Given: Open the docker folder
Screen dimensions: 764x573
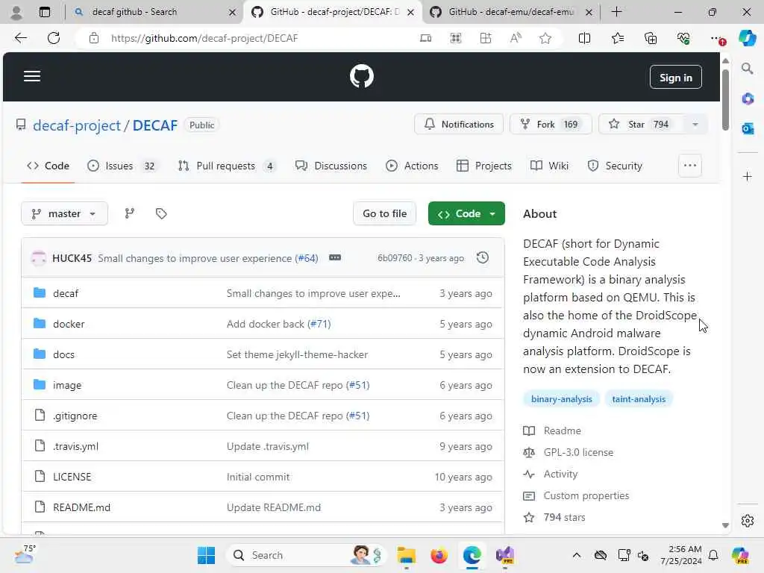Looking at the screenshot, I should coord(69,324).
